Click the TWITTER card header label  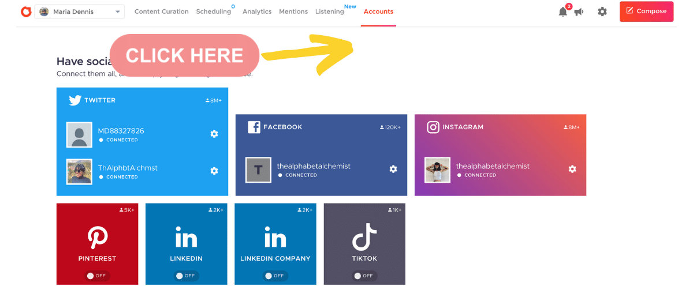tap(100, 100)
